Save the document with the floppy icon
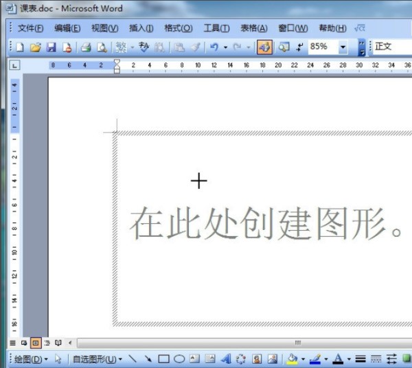 coord(51,47)
